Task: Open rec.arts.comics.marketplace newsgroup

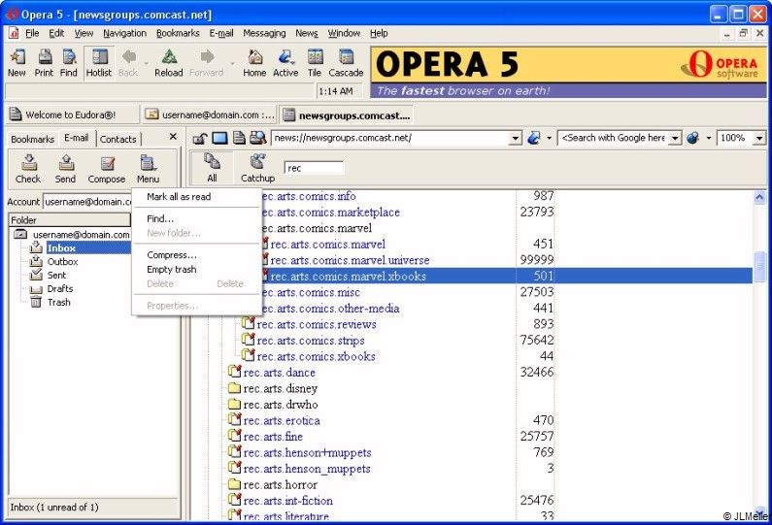Action: (330, 213)
